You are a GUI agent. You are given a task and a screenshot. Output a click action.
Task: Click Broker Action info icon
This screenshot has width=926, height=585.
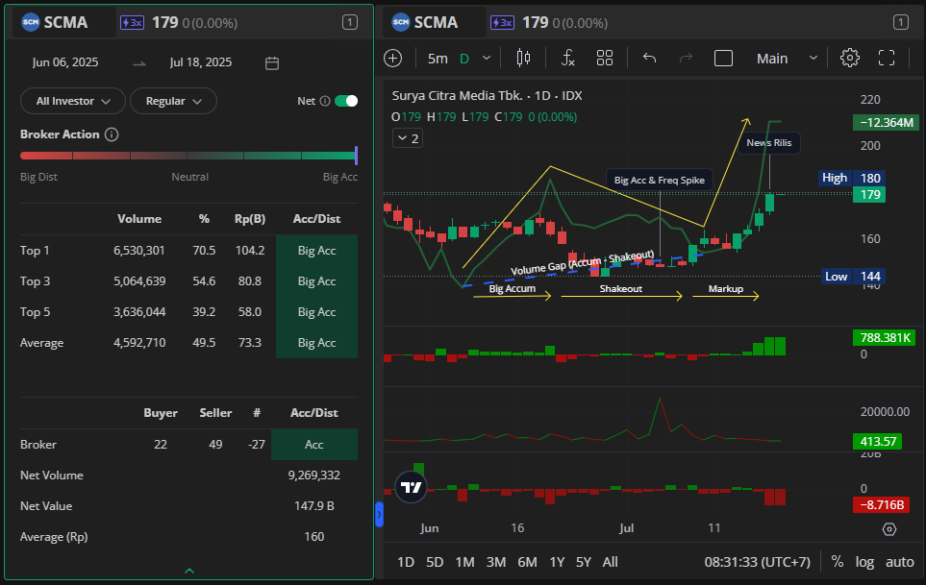pyautogui.click(x=112, y=134)
